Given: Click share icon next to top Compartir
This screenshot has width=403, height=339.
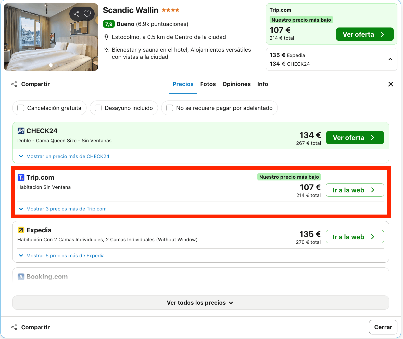Looking at the screenshot, I should click(14, 84).
